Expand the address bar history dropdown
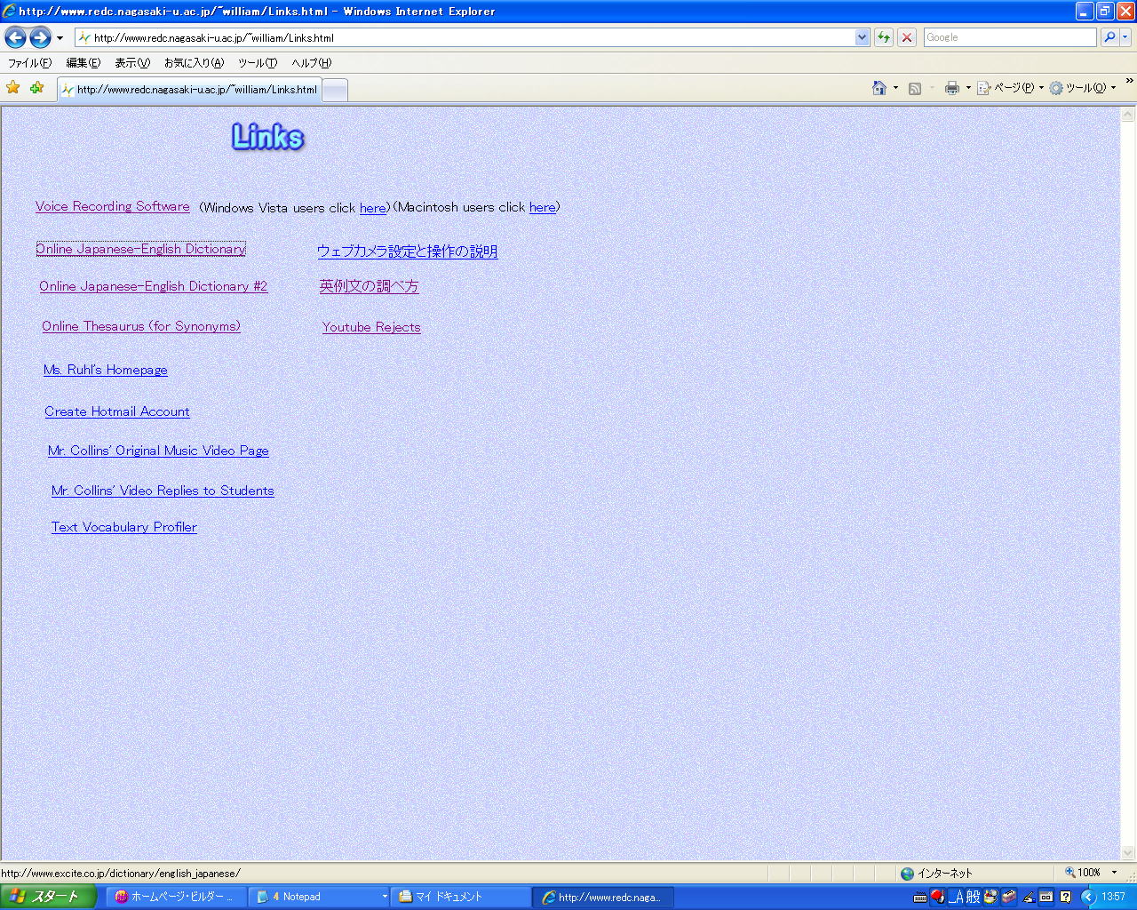The width and height of the screenshot is (1137, 910). click(x=862, y=37)
